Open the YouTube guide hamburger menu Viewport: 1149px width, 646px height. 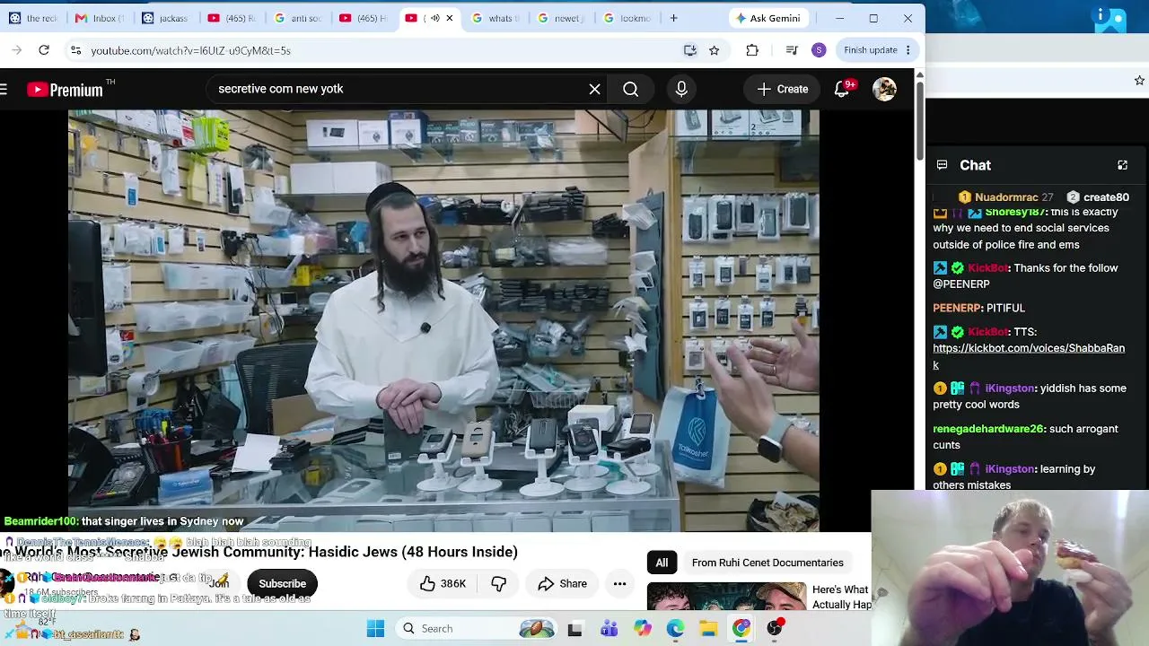[x=4, y=89]
